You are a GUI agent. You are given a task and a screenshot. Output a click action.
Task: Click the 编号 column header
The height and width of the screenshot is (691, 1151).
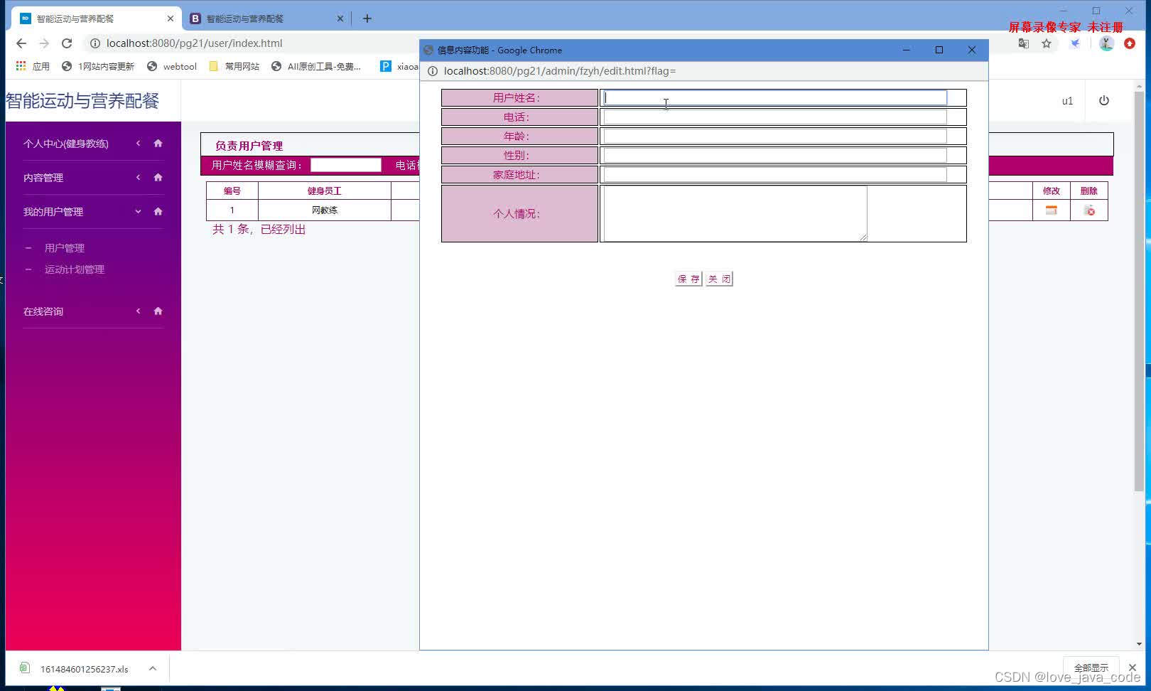tap(232, 191)
